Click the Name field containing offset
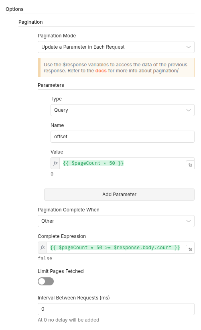This screenshot has height=330, width=201. 122,137
